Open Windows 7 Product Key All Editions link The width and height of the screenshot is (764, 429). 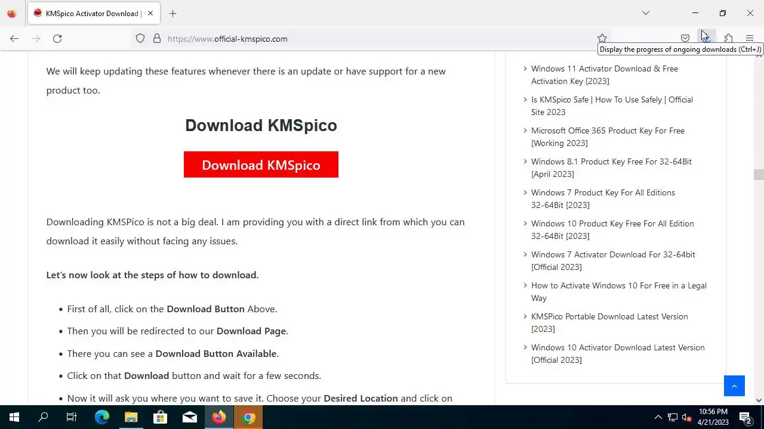[603, 199]
